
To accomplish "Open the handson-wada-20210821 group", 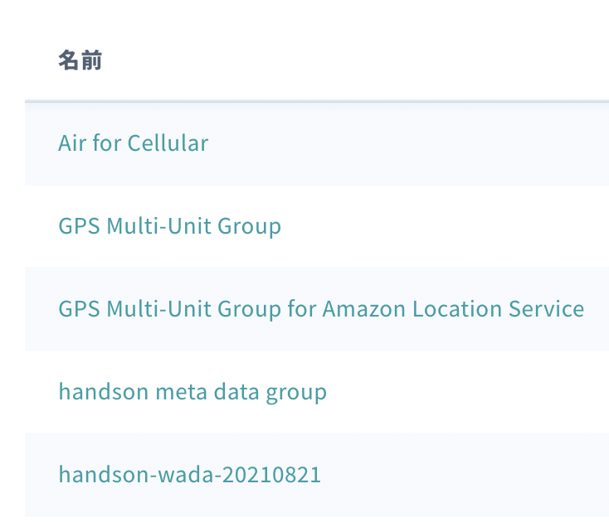I will (x=189, y=474).
